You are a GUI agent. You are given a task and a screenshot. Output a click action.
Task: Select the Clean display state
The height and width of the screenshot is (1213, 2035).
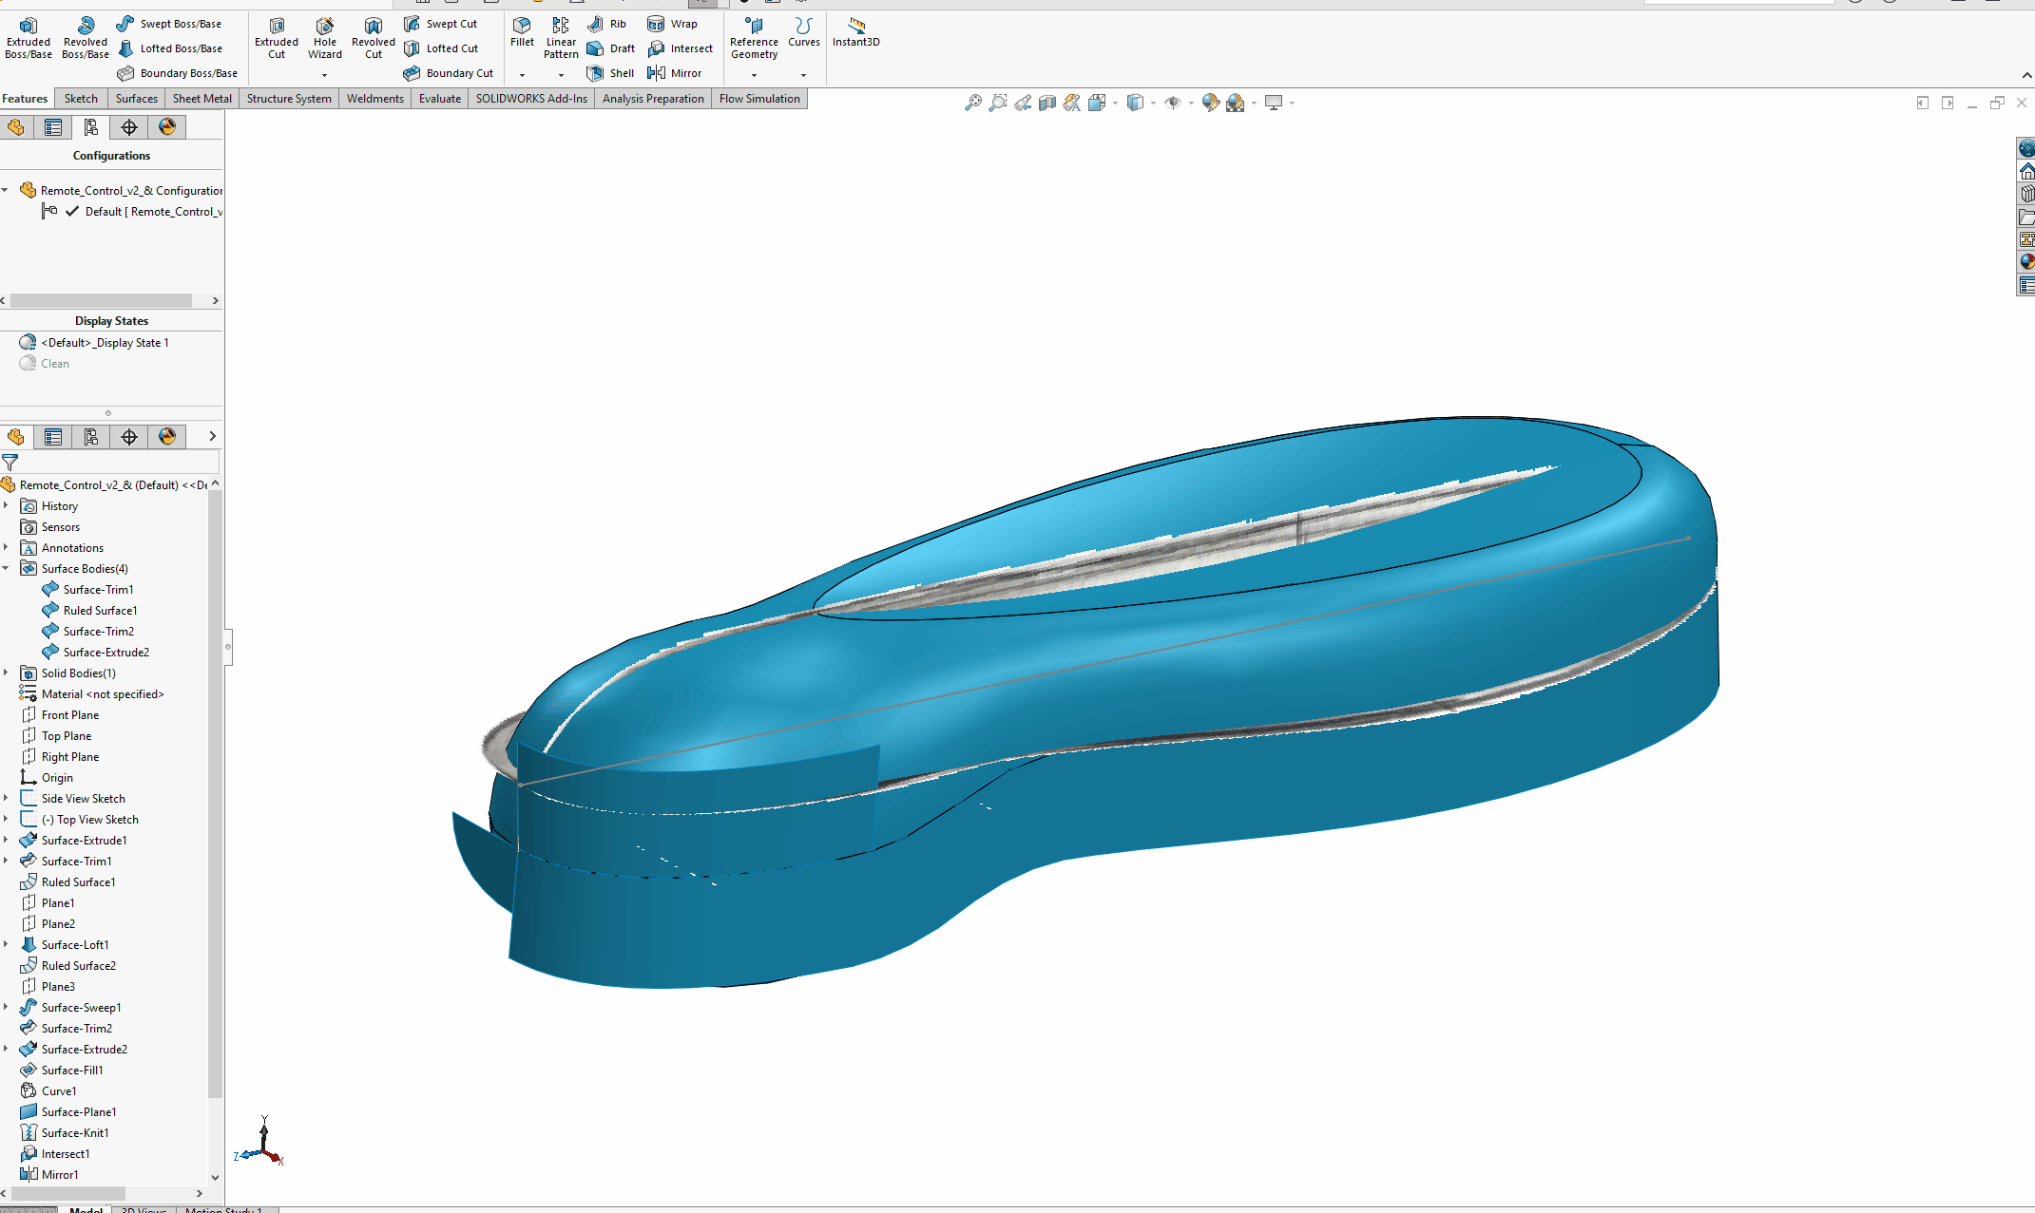pyautogui.click(x=55, y=364)
